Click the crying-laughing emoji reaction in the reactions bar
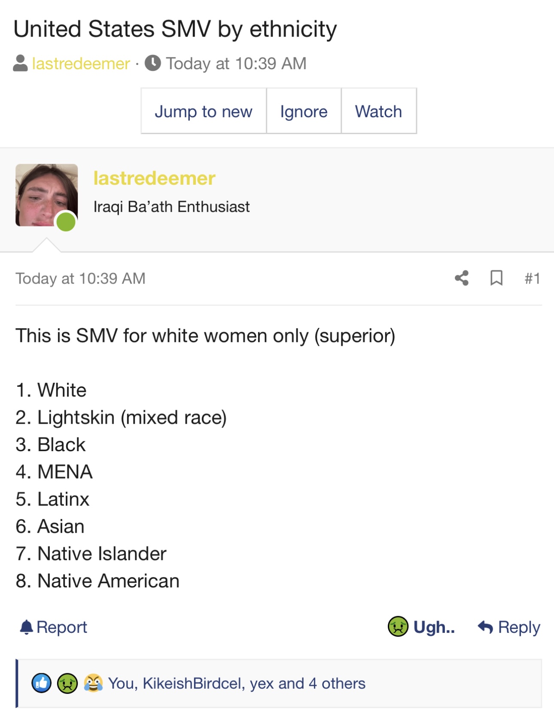554x718 pixels. click(93, 683)
